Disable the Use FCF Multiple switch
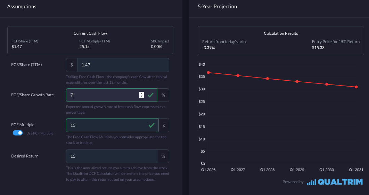 click(18, 133)
